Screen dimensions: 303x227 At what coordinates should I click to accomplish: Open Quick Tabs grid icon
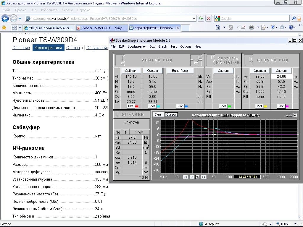click(14, 28)
